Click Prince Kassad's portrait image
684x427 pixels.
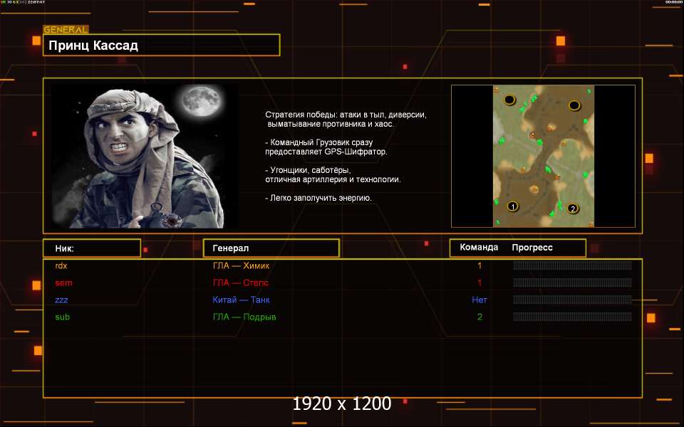(x=142, y=158)
